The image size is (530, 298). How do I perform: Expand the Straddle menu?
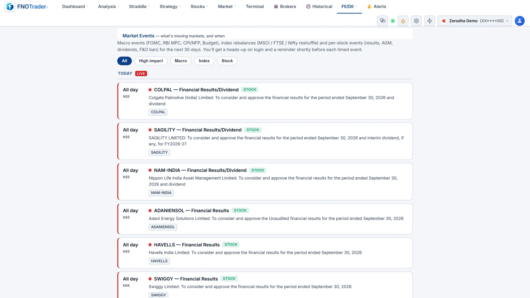tap(139, 6)
